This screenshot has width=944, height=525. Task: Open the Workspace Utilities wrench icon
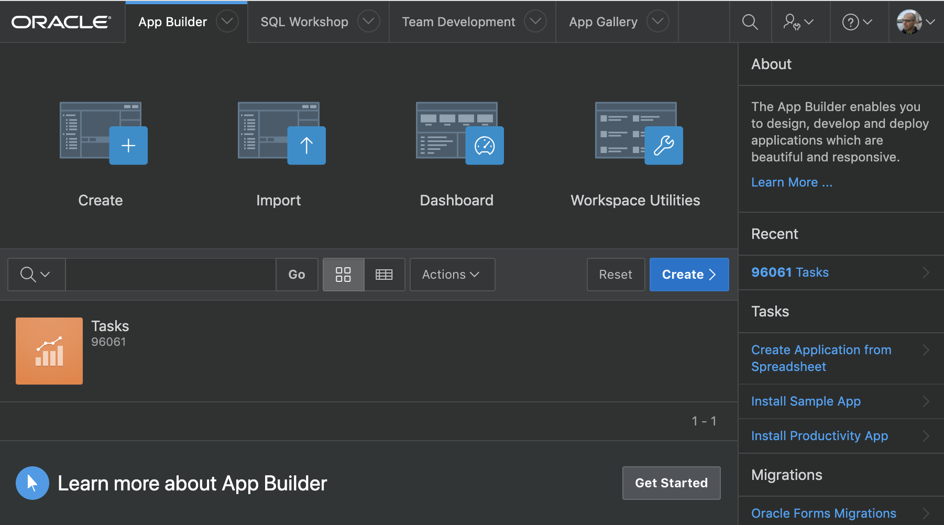(x=638, y=133)
